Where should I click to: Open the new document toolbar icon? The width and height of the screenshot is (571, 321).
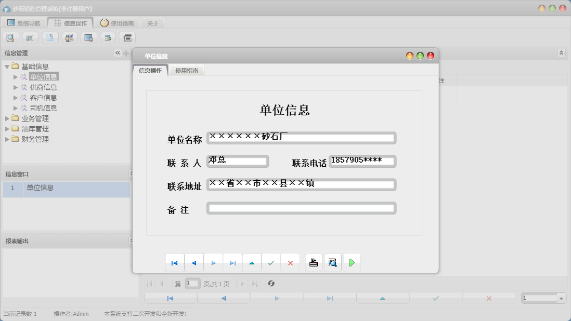pos(50,37)
